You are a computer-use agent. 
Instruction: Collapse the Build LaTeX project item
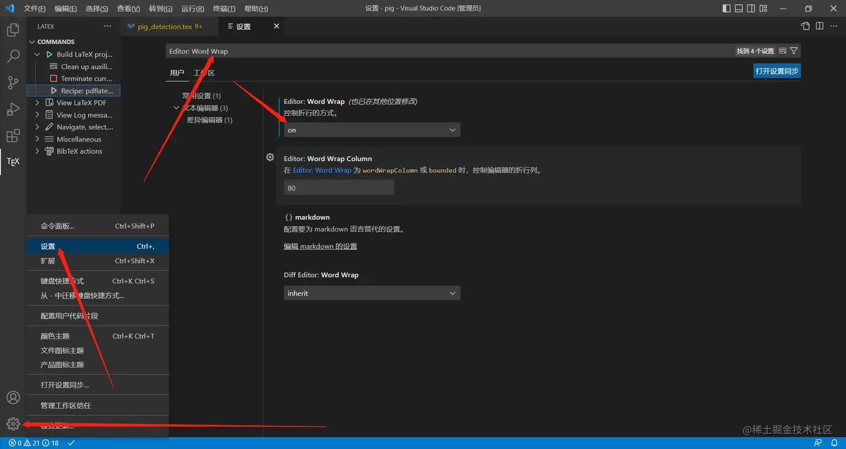(x=37, y=54)
